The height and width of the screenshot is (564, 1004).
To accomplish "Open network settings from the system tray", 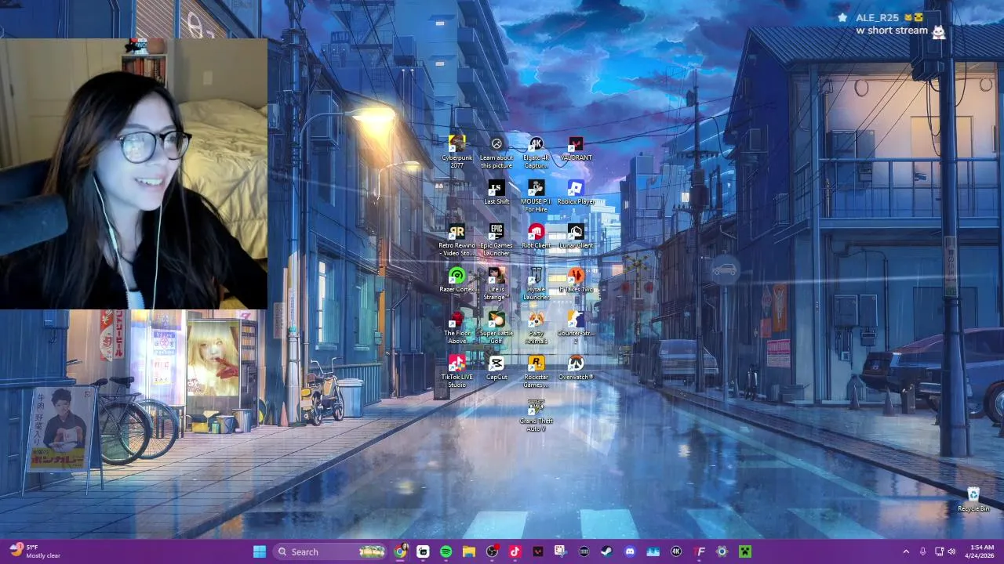I will coord(939,551).
